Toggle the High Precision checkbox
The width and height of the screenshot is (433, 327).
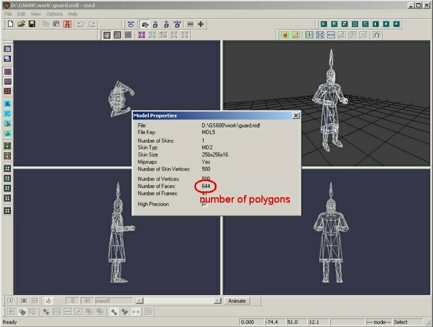click(205, 204)
